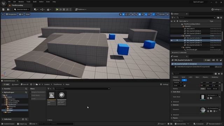This screenshot has height=126, width=224.
Task: Select the Physics filter in Details
Action: (x=205, y=77)
